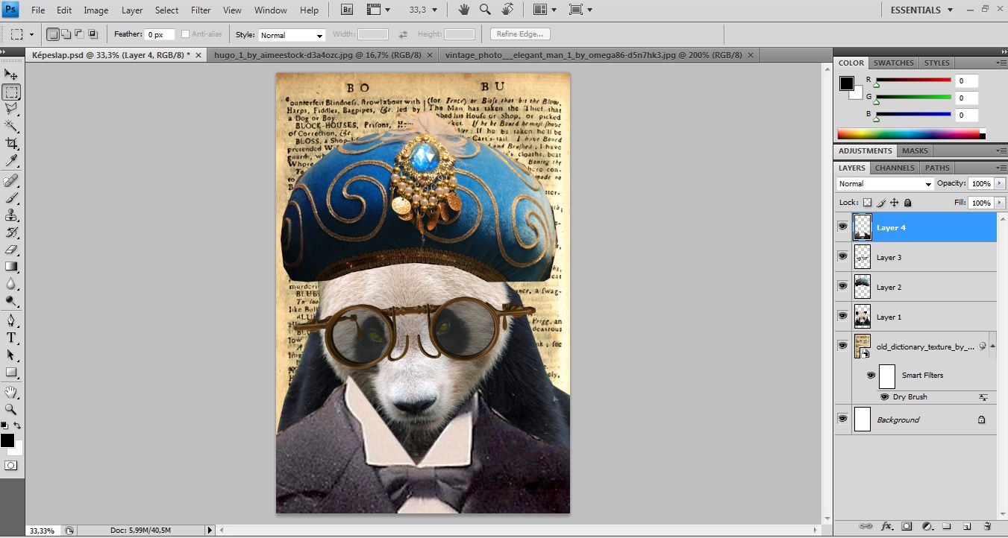Select the Eyedropper tool
This screenshot has width=1008, height=538.
pos(11,160)
